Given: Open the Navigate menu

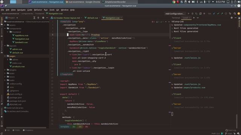Looking at the screenshot, I should point(21,10).
